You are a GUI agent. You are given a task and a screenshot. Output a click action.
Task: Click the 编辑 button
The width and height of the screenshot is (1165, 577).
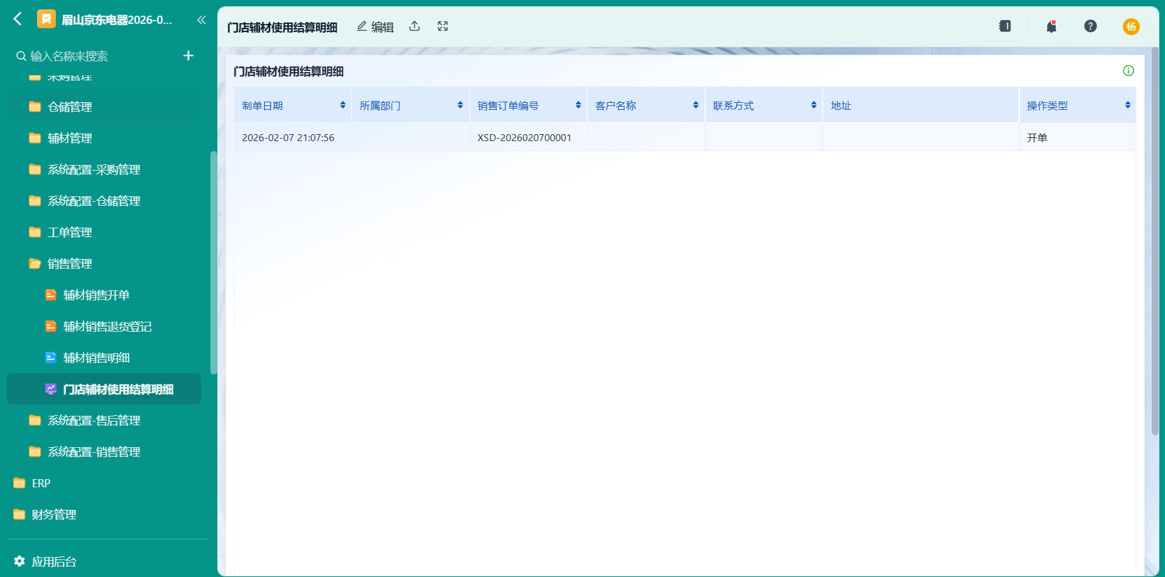coord(376,27)
